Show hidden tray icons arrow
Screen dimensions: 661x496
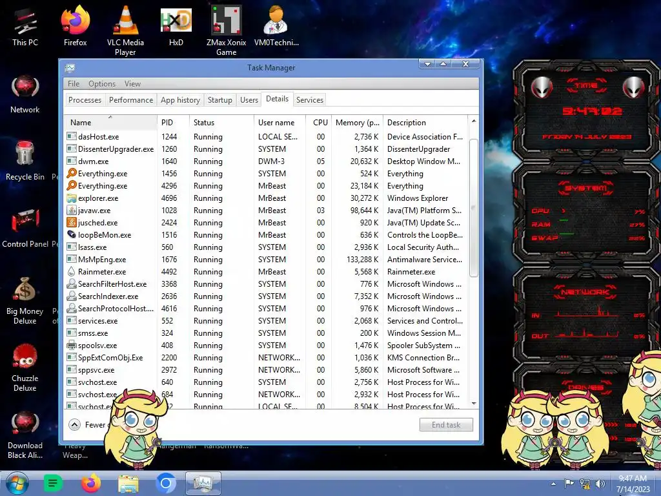tap(553, 484)
